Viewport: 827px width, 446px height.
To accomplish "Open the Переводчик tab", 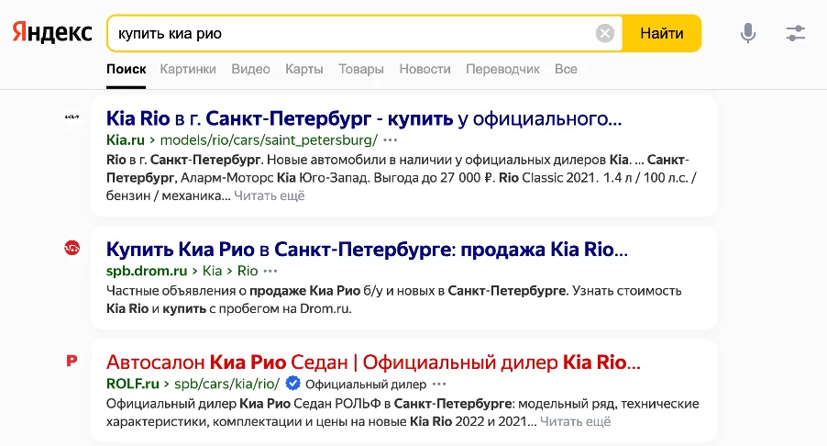I will pyautogui.click(x=502, y=69).
